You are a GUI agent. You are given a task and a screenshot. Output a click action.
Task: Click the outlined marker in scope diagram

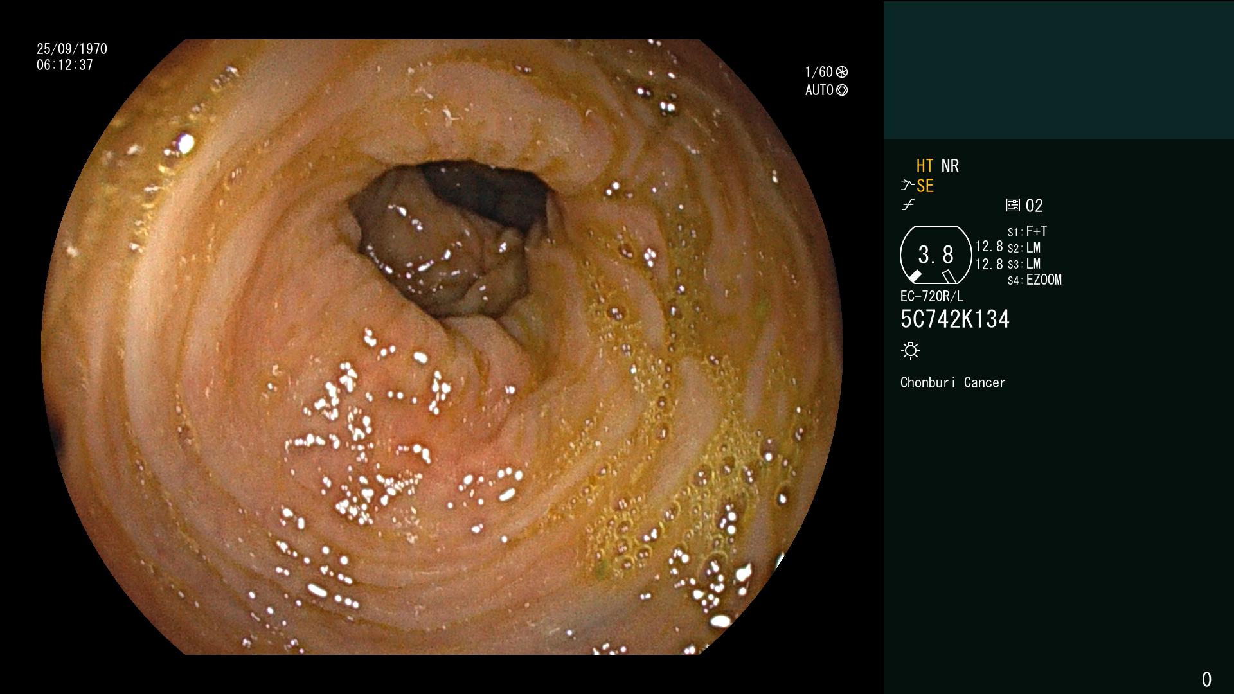(x=949, y=276)
